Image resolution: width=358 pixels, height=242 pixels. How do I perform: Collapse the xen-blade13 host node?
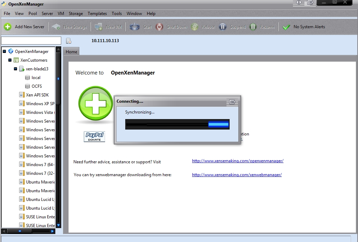pos(16,69)
